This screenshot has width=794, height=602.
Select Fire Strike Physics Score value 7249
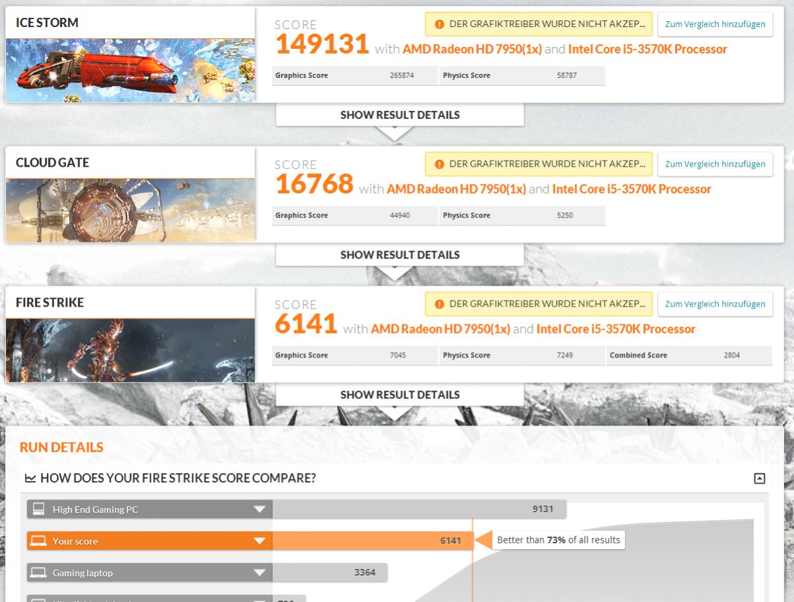pyautogui.click(x=565, y=356)
